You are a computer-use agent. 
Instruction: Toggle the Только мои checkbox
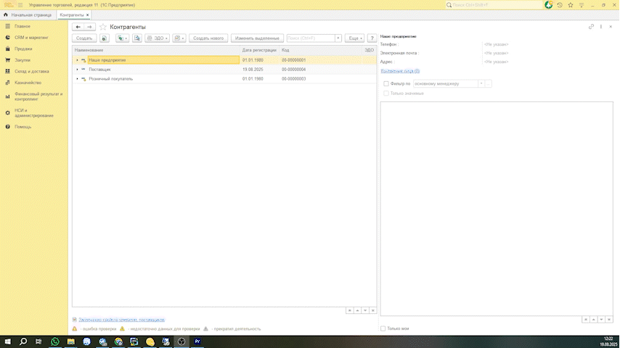[383, 328]
